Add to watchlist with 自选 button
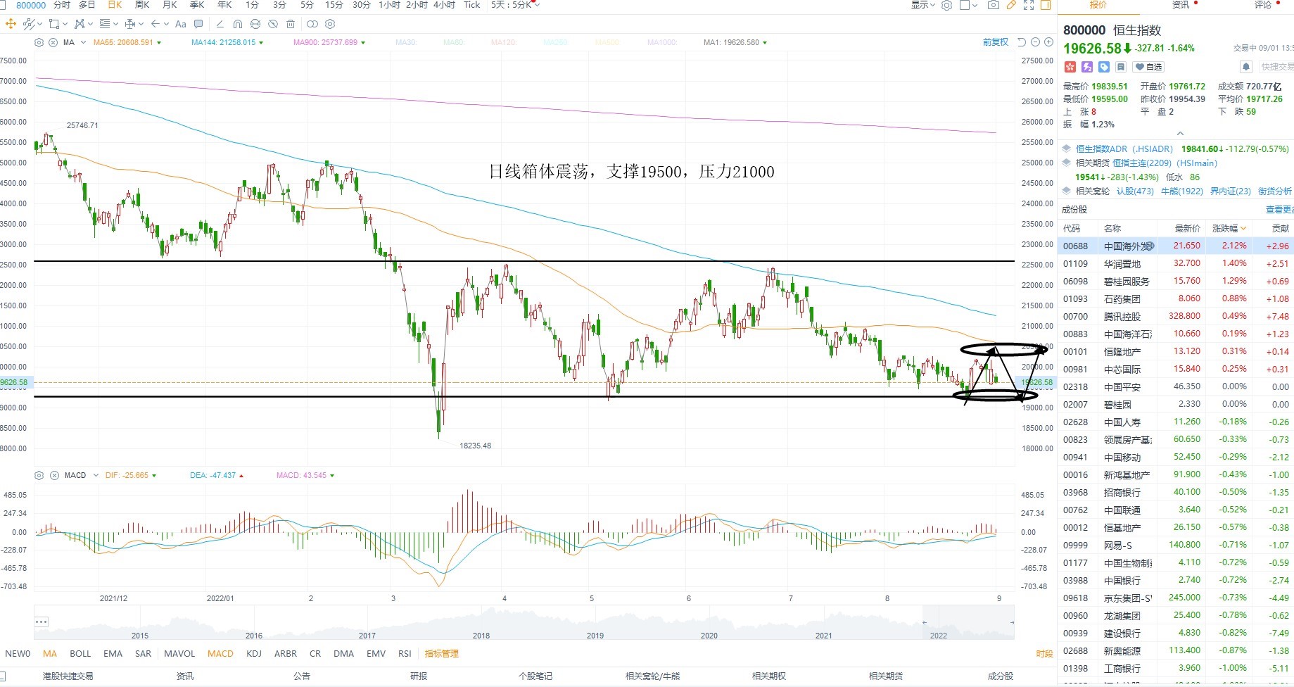 (x=1149, y=67)
